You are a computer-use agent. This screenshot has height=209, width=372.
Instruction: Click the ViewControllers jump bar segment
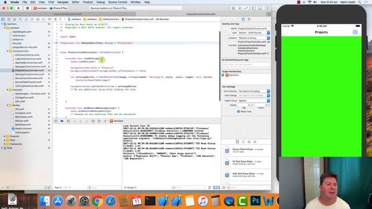[109, 19]
